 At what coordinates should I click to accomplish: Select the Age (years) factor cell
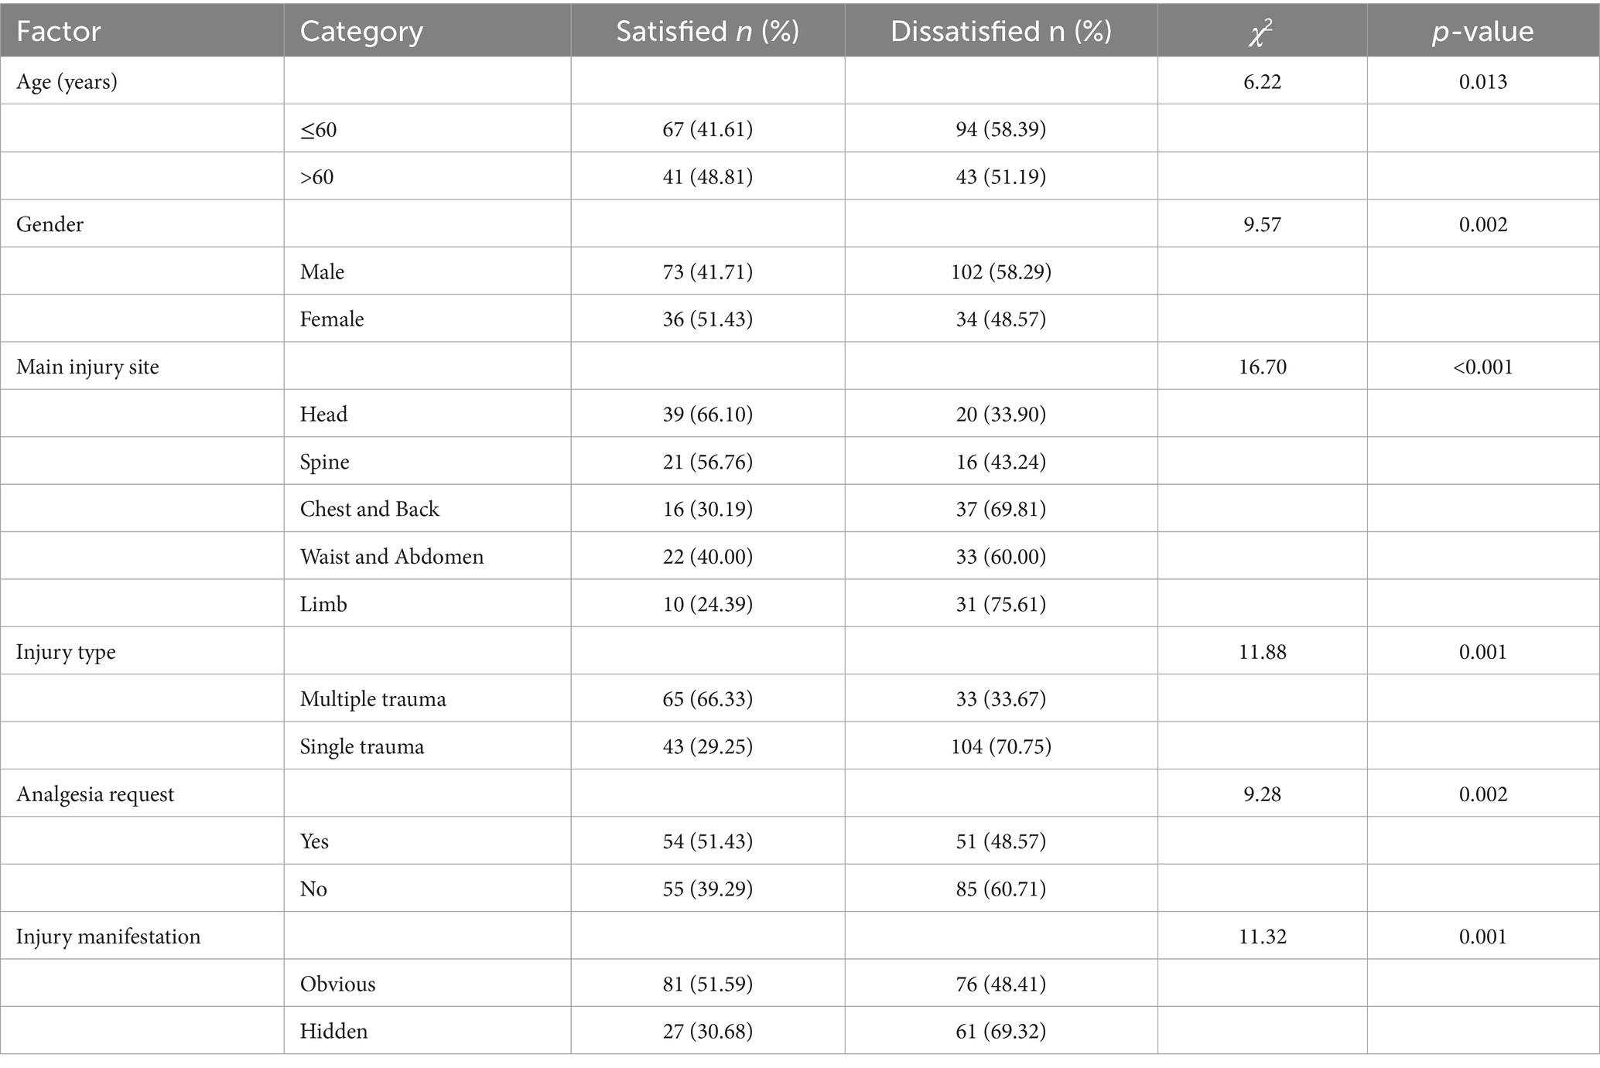67,81
